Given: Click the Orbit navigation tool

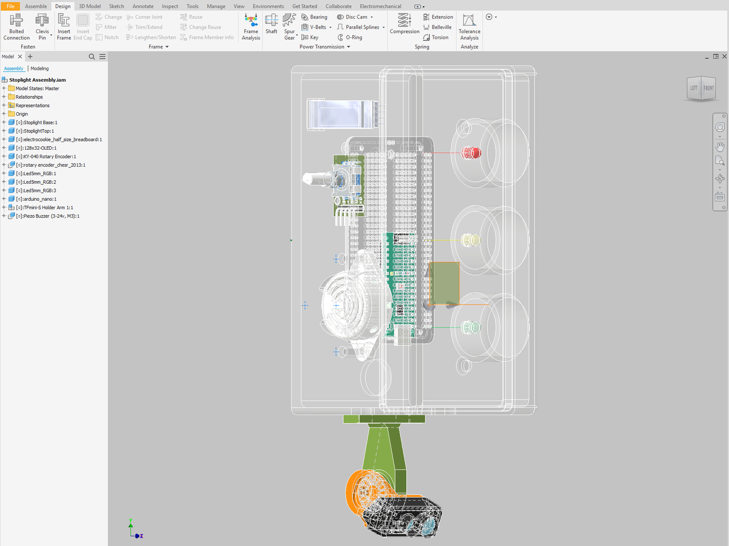Looking at the screenshot, I should (720, 178).
